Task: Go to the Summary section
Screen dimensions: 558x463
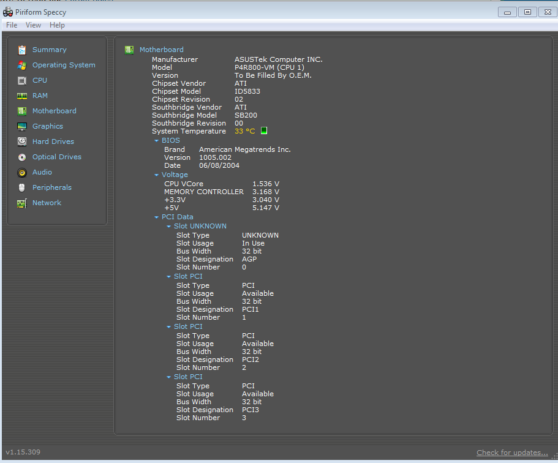Action: click(50, 50)
